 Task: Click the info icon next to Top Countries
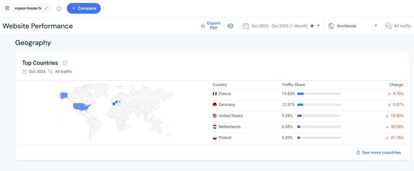click(65, 63)
